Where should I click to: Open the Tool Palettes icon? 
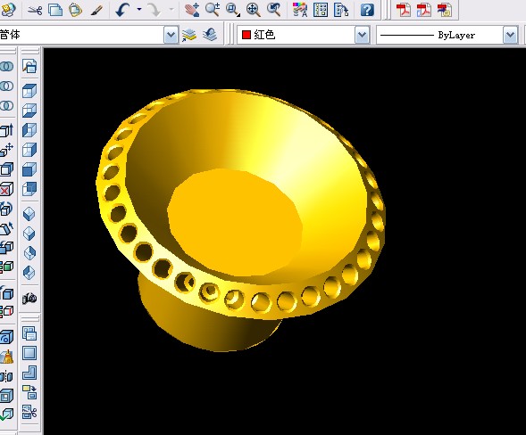point(341,10)
